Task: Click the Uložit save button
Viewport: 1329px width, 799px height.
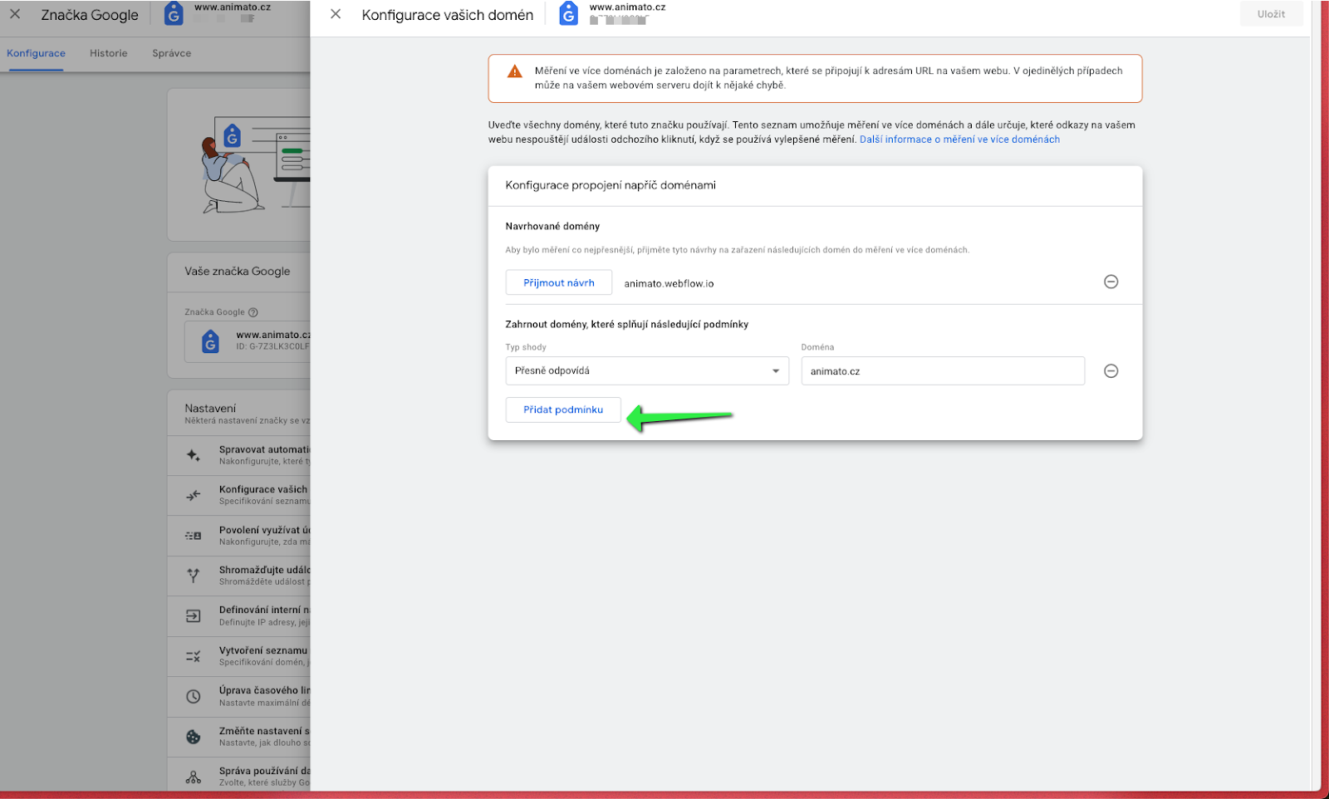Action: click(x=1271, y=14)
